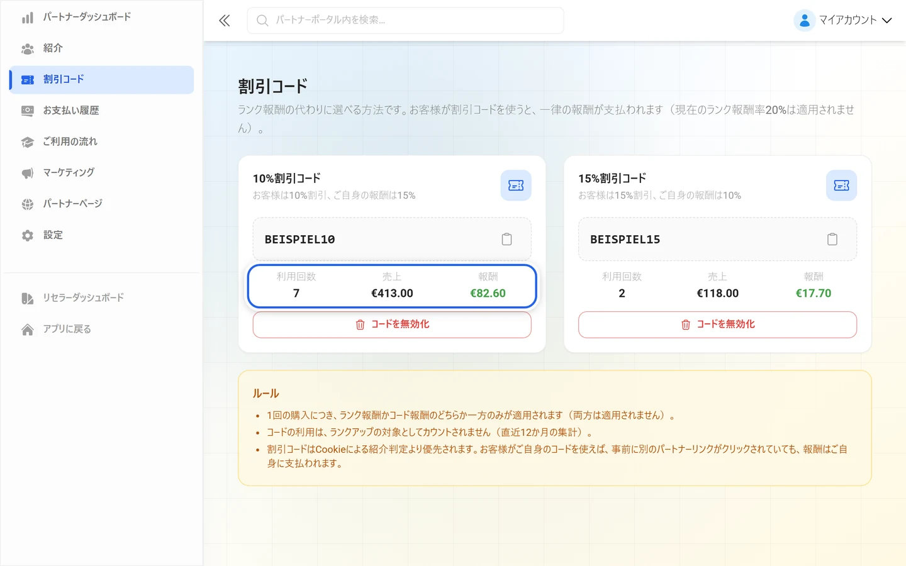Copy BEISPIEL15 code with clipboard icon
The width and height of the screenshot is (906, 566).
point(832,239)
